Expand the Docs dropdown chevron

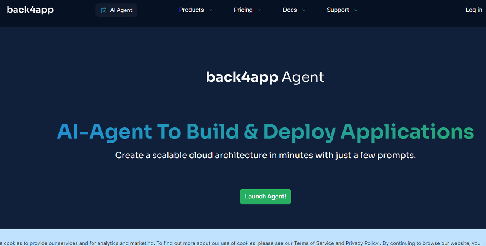303,10
